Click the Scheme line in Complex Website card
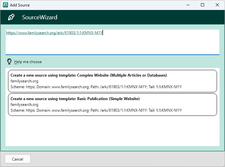225x167 pixels. pyautogui.click(x=96, y=87)
